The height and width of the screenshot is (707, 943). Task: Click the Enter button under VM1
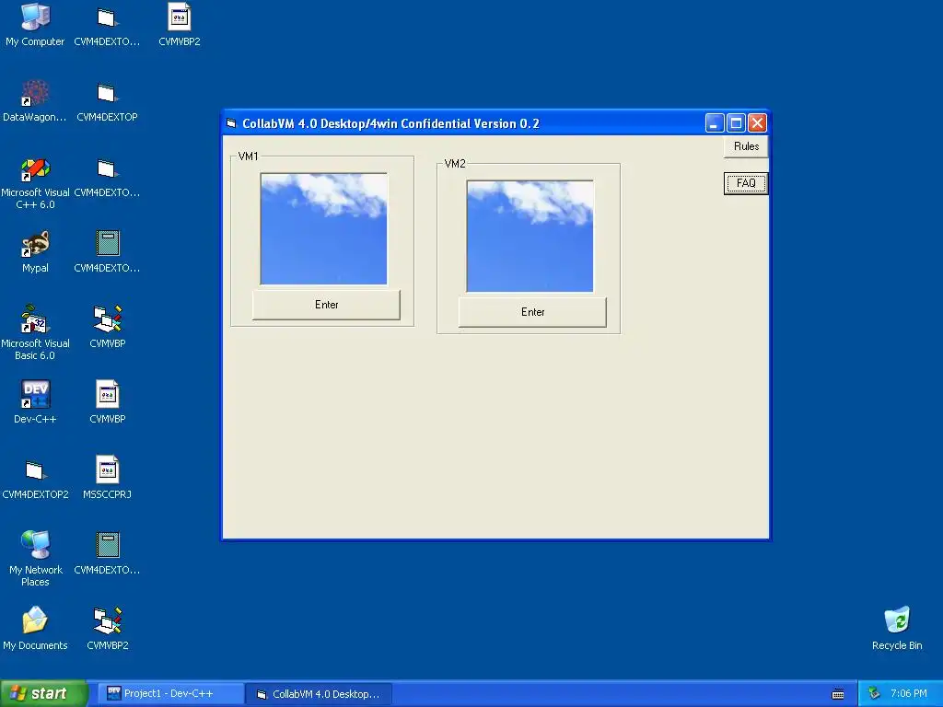tap(327, 305)
